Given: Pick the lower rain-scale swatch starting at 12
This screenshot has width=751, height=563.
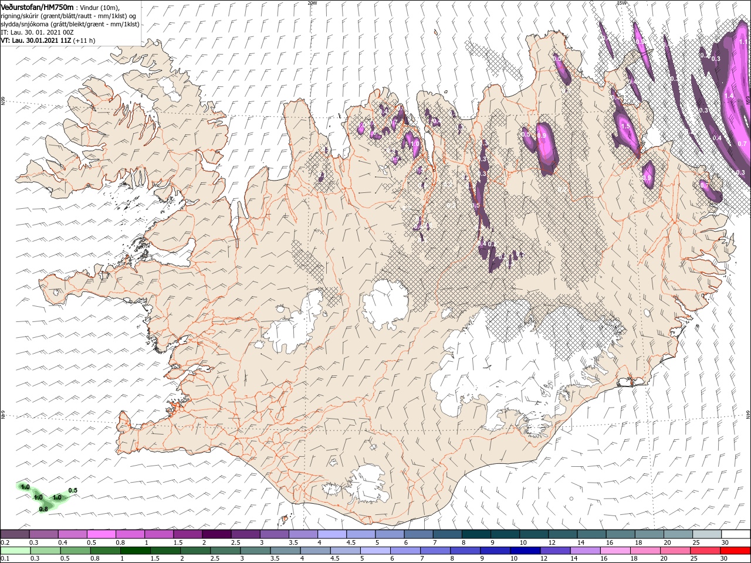Looking at the screenshot, I should point(554,551).
